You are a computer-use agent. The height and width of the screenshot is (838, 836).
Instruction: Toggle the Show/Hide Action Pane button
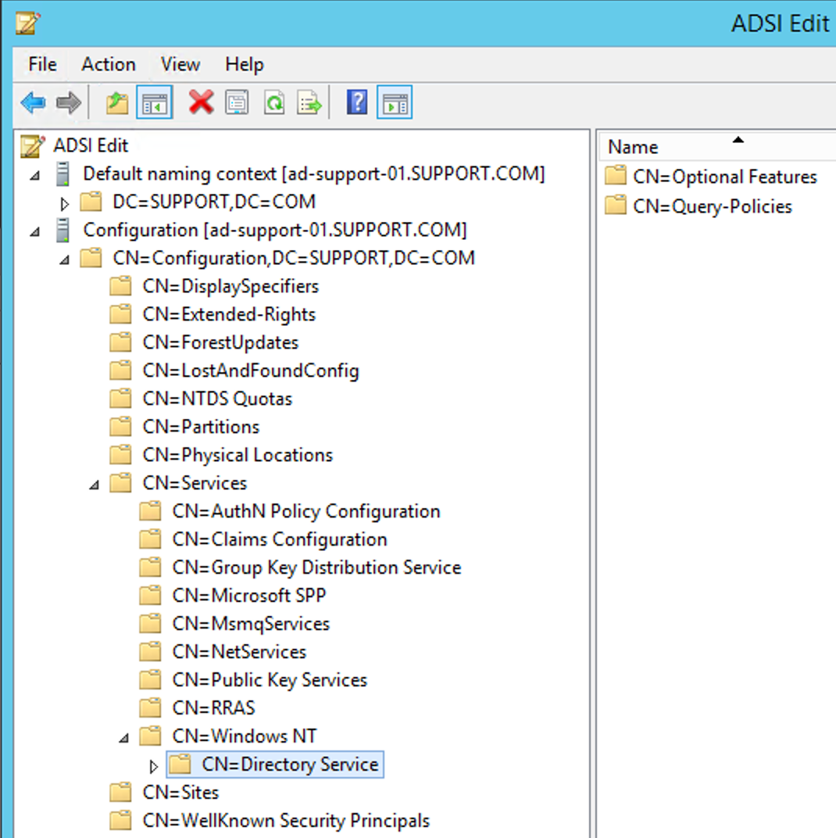point(395,102)
